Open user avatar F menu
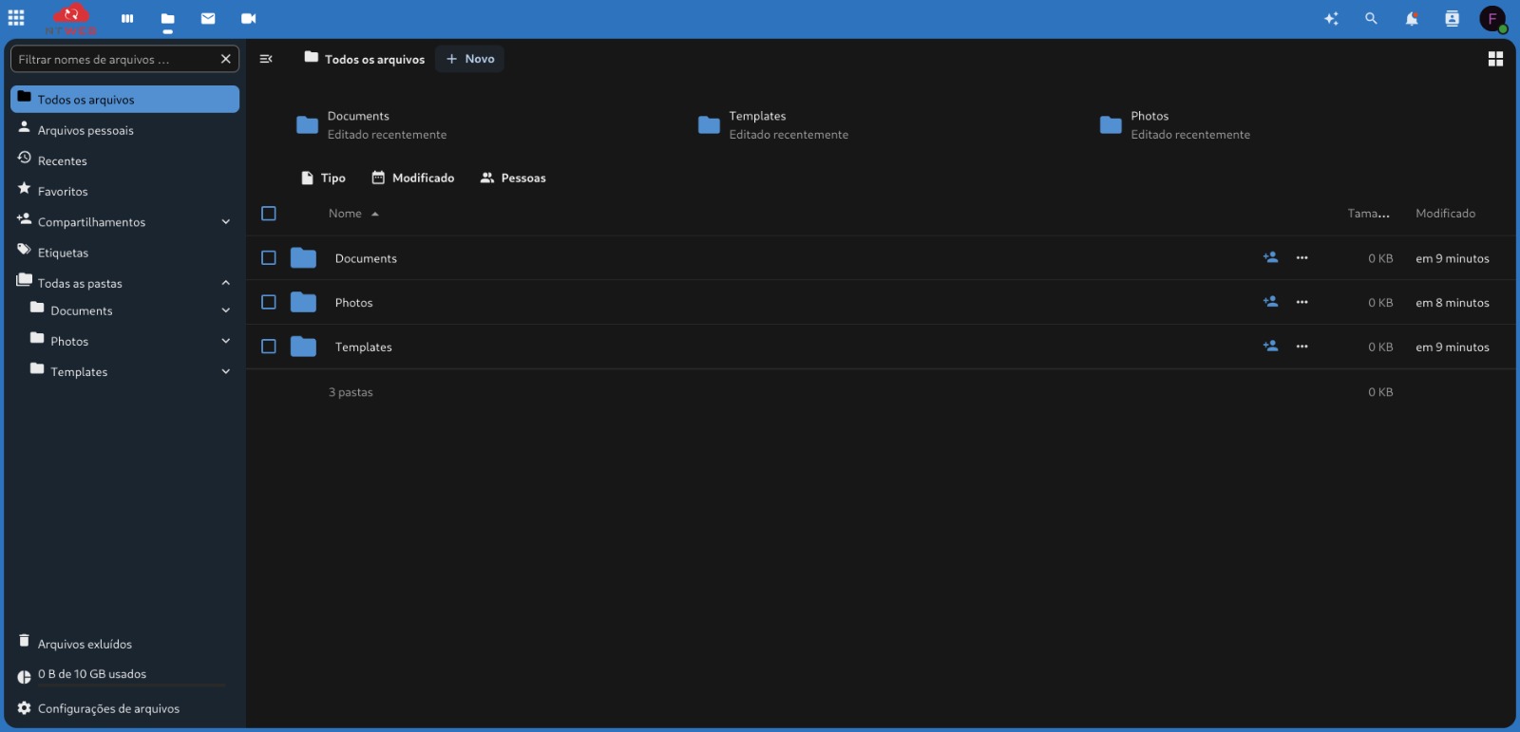This screenshot has width=1520, height=732. coord(1492,19)
